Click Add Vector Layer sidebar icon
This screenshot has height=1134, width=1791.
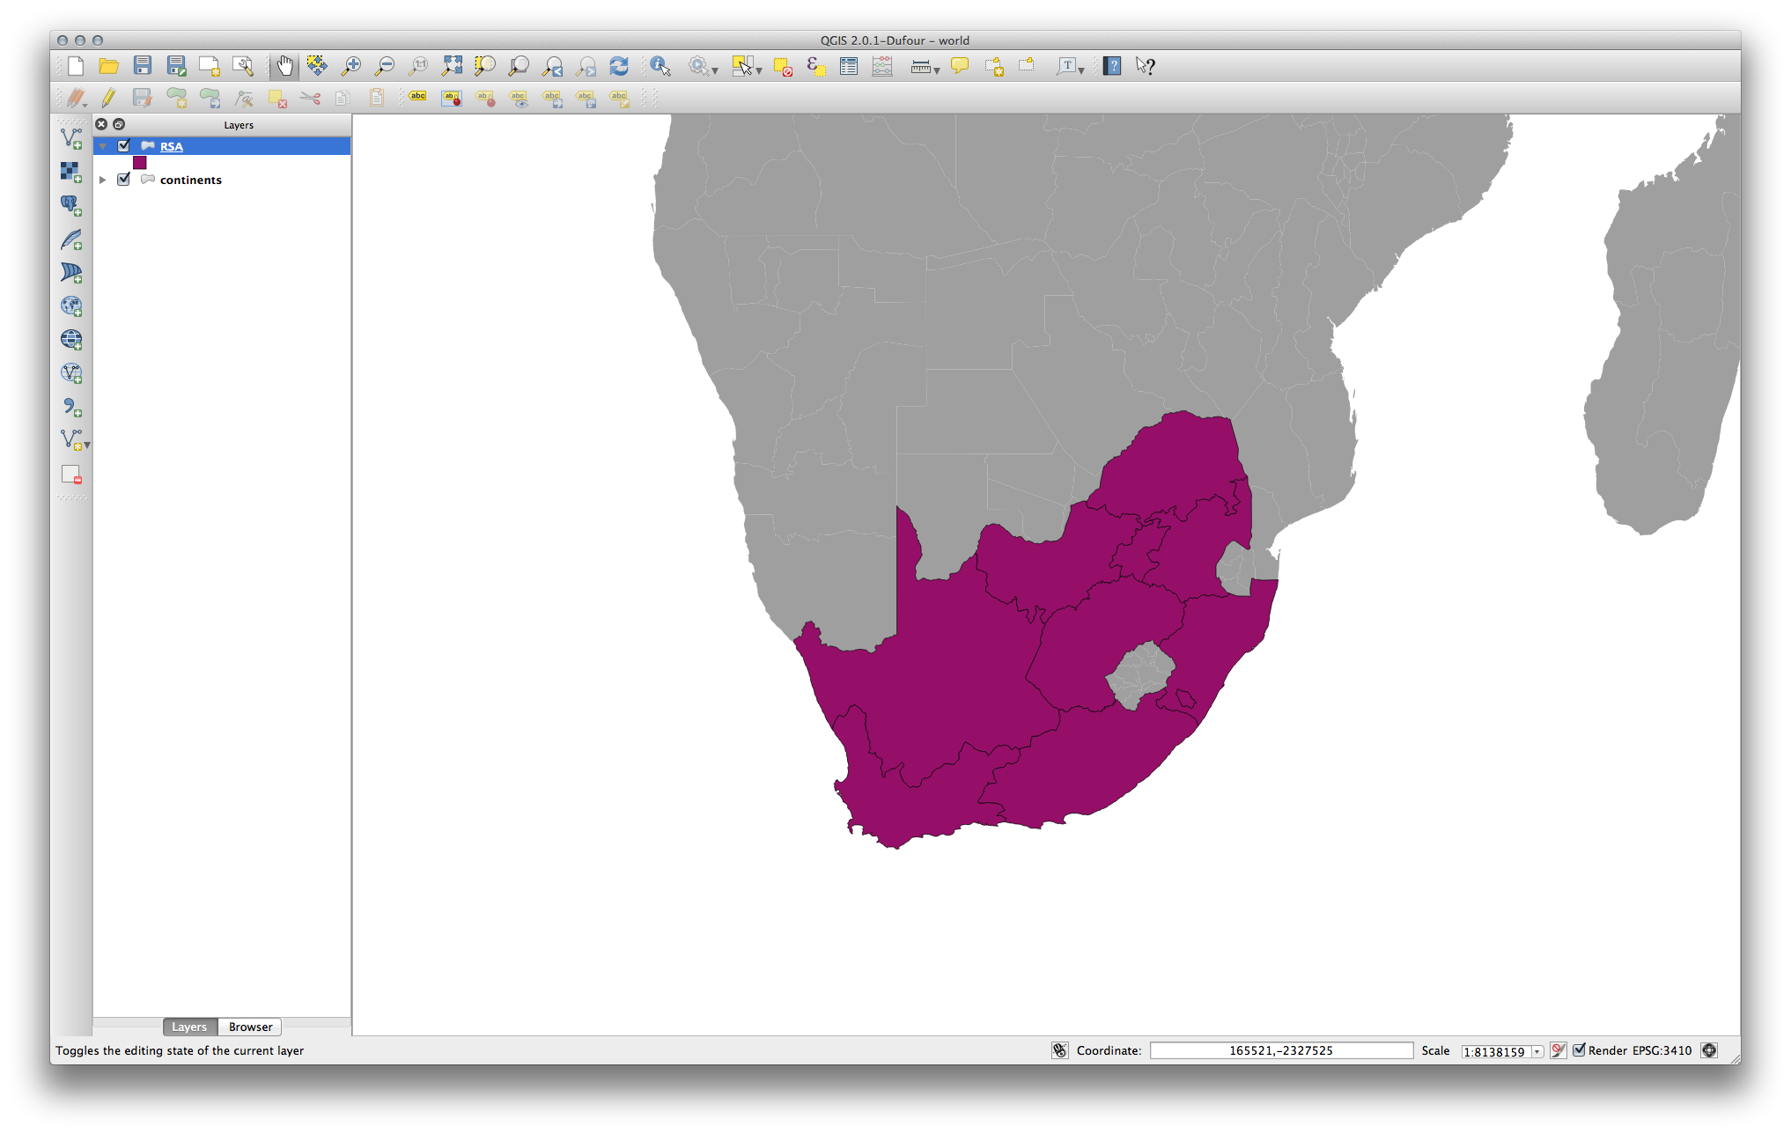[x=71, y=138]
